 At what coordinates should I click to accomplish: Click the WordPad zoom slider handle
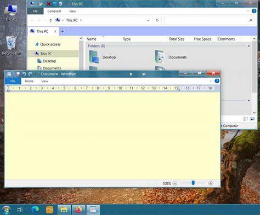coord(193,183)
